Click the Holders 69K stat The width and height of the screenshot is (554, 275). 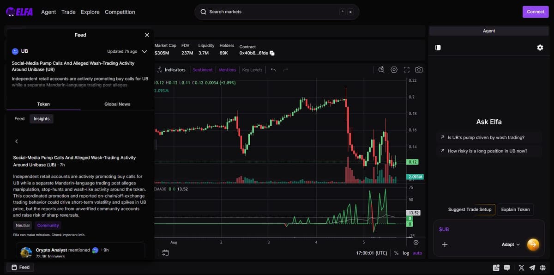tap(227, 49)
